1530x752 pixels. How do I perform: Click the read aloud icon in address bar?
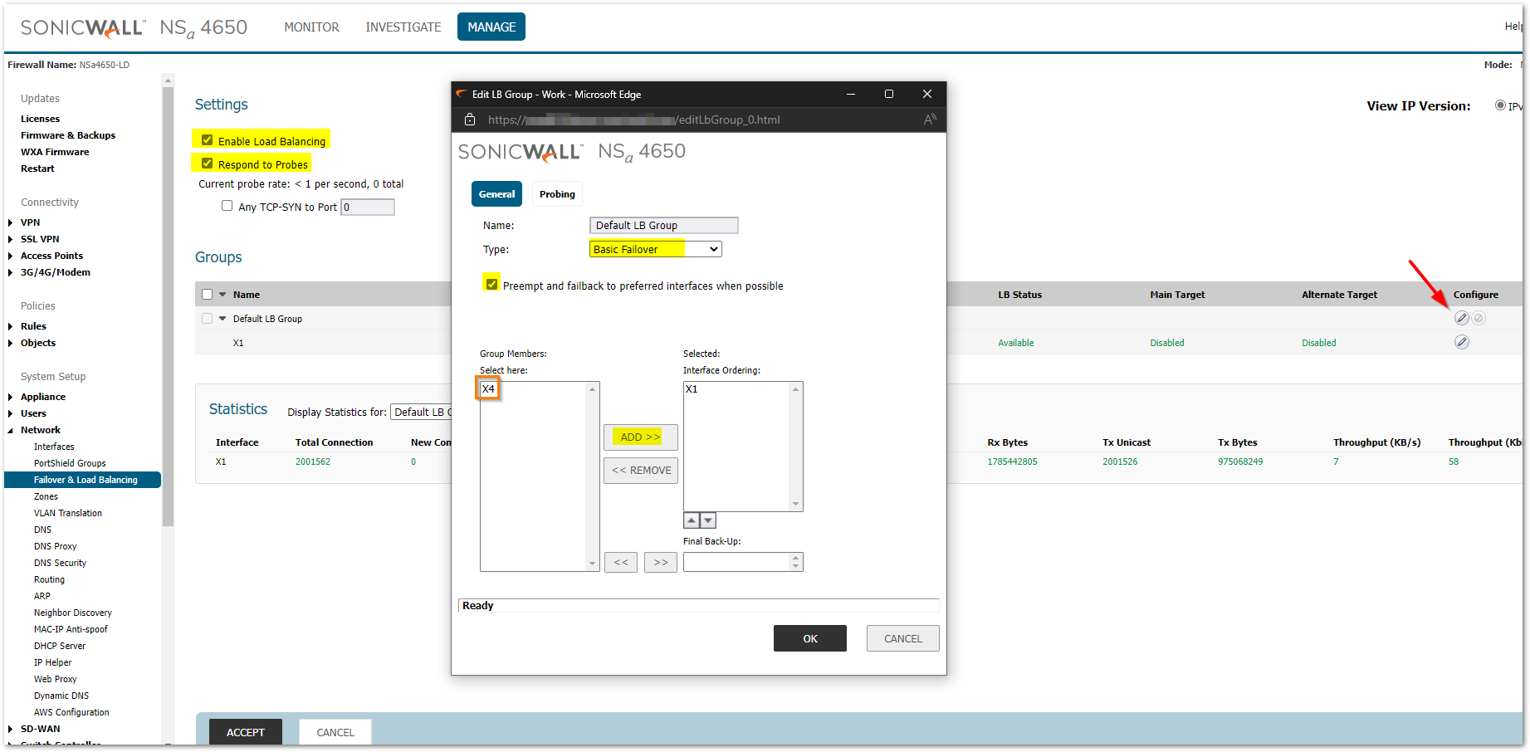click(930, 120)
